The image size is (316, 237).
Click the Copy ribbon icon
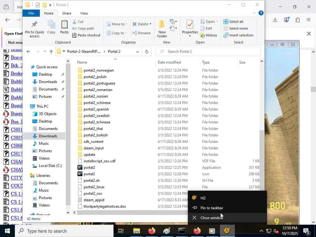51,27
